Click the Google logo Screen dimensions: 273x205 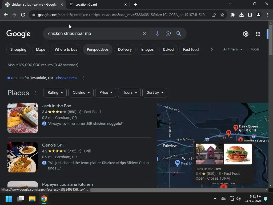(x=18, y=34)
